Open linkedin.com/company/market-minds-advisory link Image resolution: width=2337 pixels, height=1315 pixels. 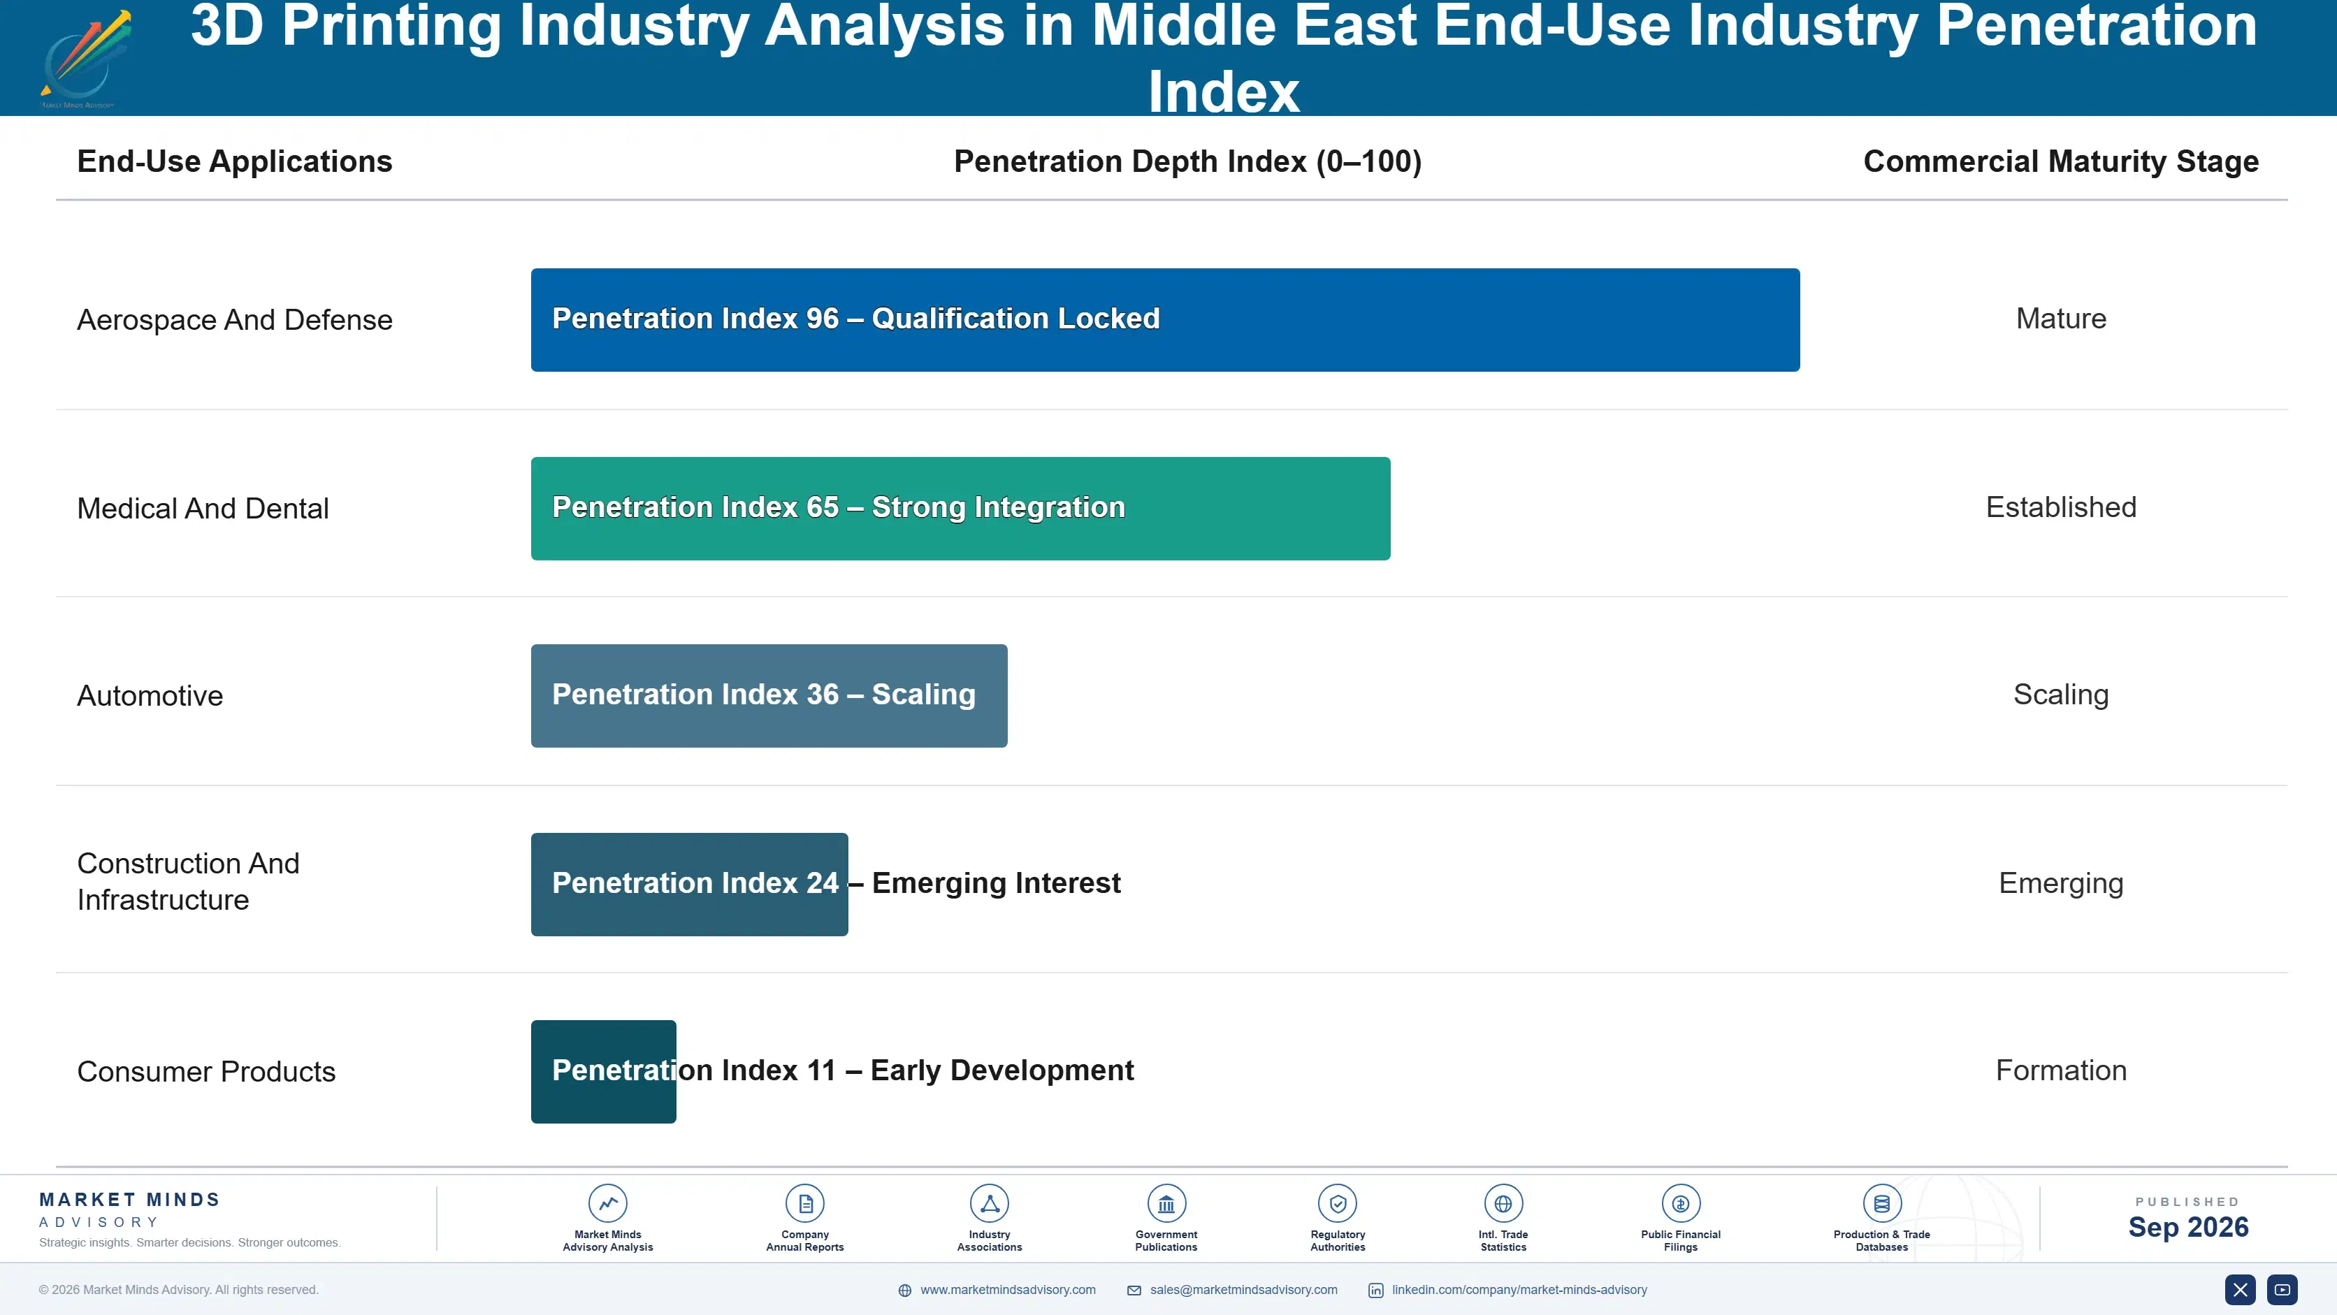click(x=1519, y=1290)
